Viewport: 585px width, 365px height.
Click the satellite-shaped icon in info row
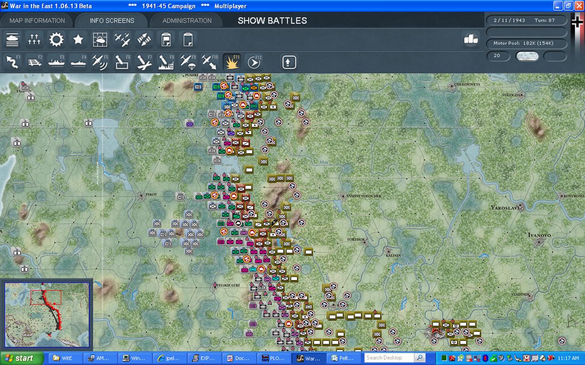point(144,40)
